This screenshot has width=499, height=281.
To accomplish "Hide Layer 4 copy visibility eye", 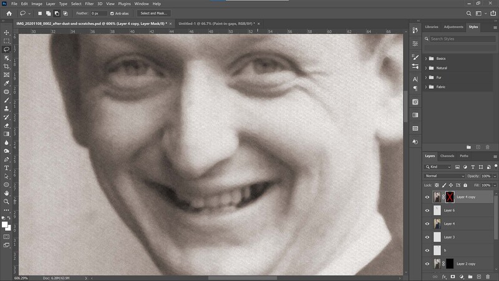I will (427, 197).
